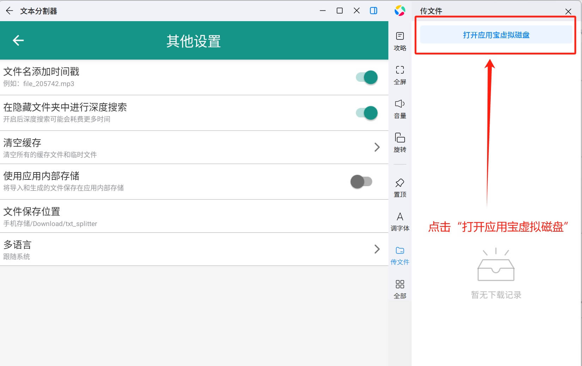Open 文件保存位置 setting row
Screen dimensions: 582x366
pos(194,216)
